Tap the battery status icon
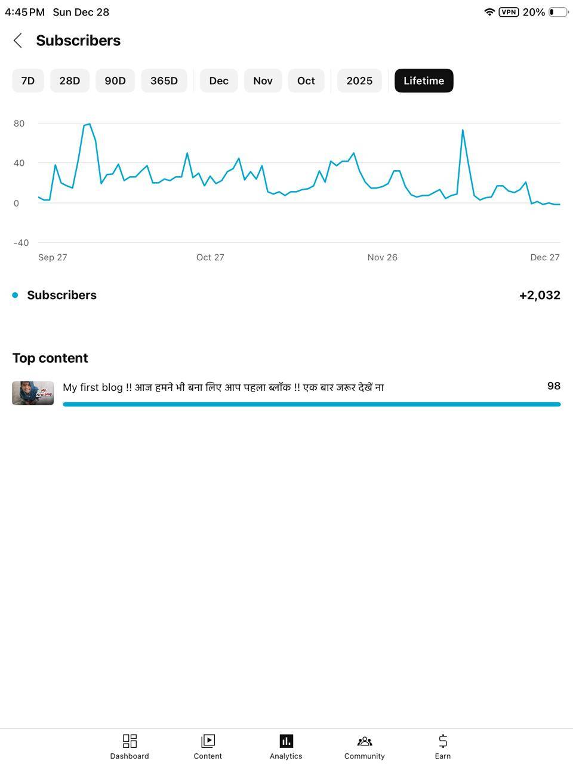 [x=558, y=12]
